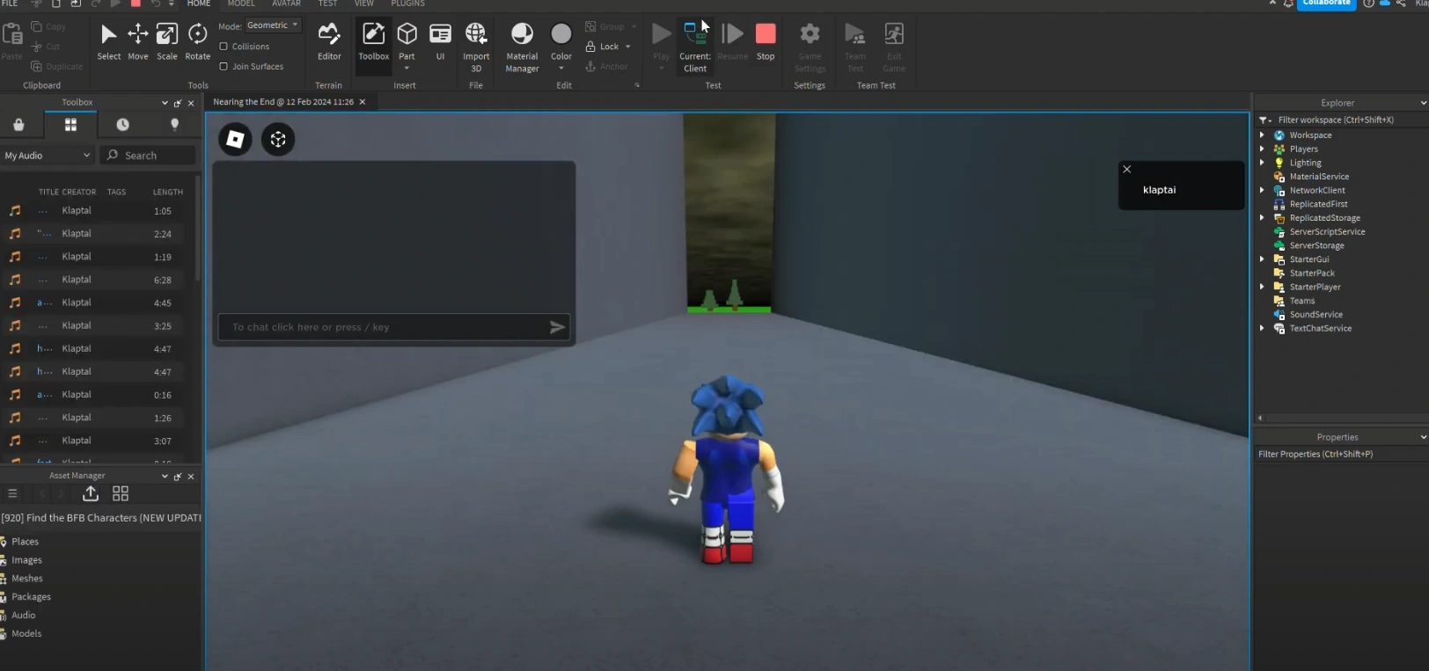Open the AVATAR ribbon tab
Screen dimensions: 1429x671
(286, 4)
